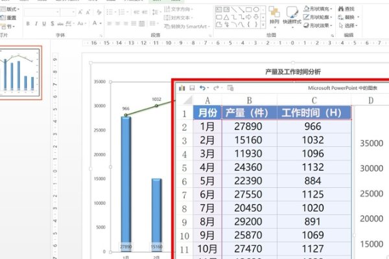Open 文字方向 text direction menu
This screenshot has width=389, height=259.
[179, 9]
